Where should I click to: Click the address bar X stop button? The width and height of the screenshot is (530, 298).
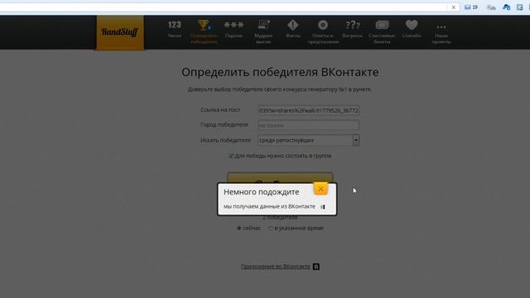click(454, 7)
